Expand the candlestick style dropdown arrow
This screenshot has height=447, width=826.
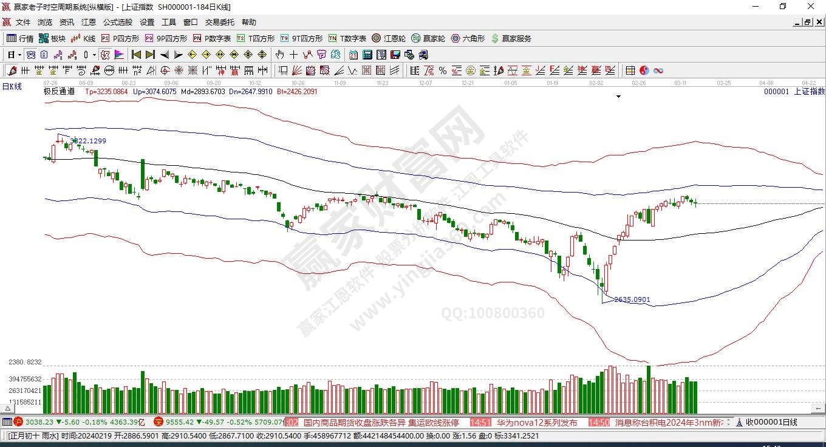click(94, 55)
